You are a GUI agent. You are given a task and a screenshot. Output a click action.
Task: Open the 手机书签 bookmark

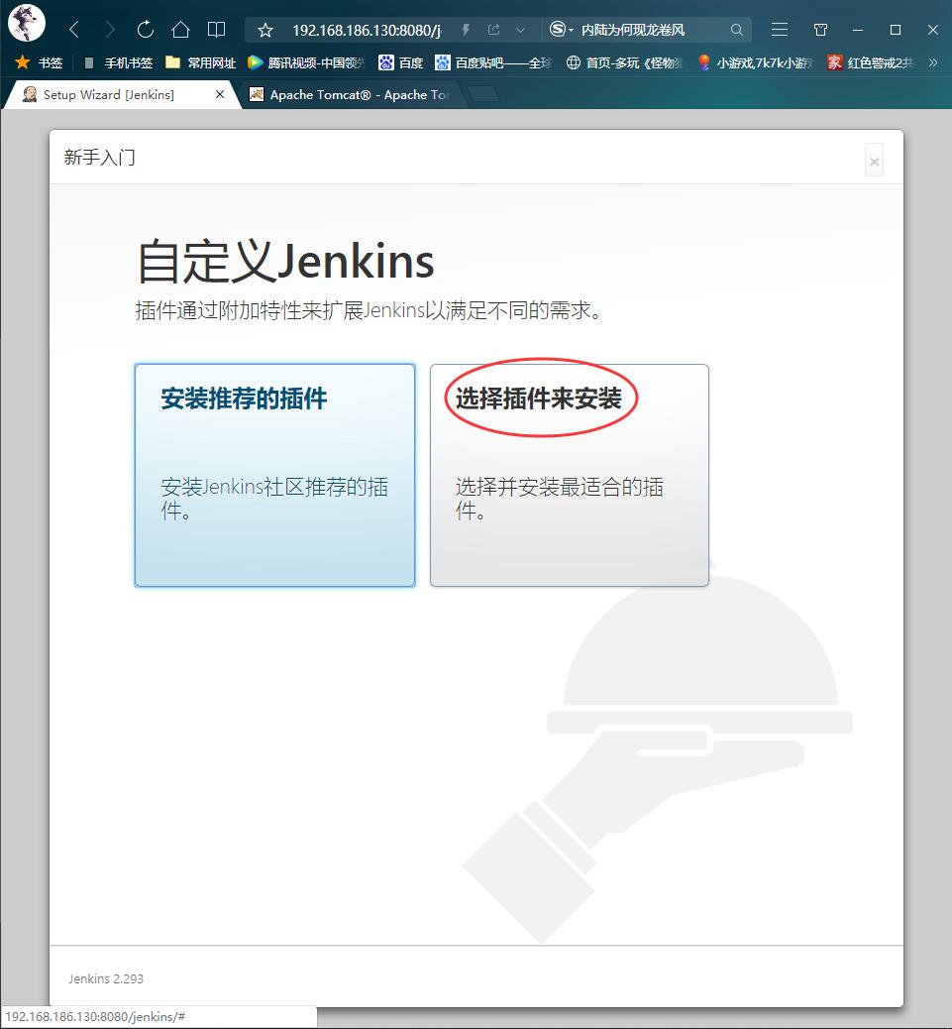pos(119,62)
